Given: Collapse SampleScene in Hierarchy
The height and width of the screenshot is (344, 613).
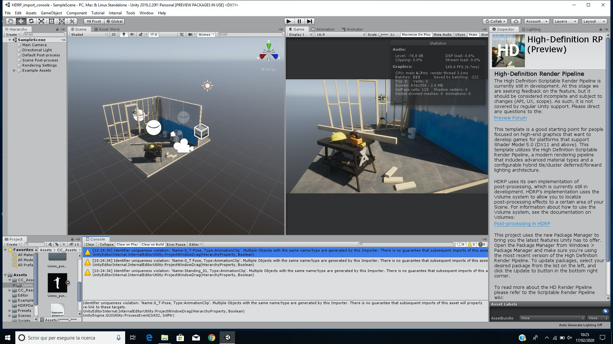Looking at the screenshot, I should (x=10, y=40).
